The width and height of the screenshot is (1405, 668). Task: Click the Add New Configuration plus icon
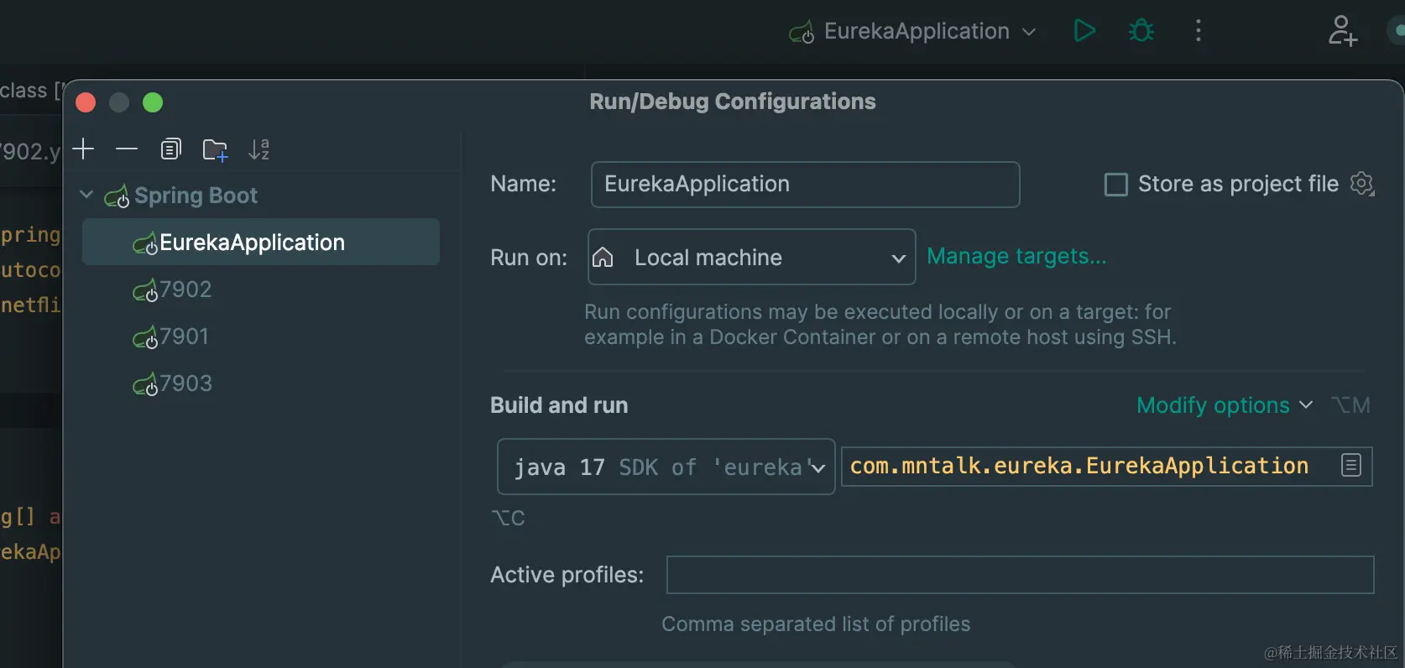coord(83,149)
